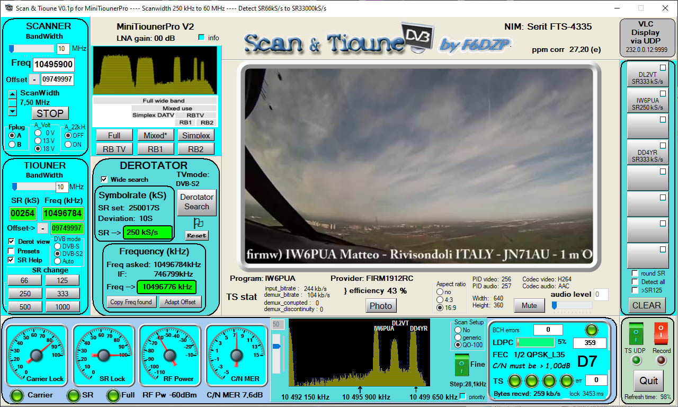
Task: Enable the Wide search checkbox
Action: click(x=104, y=179)
